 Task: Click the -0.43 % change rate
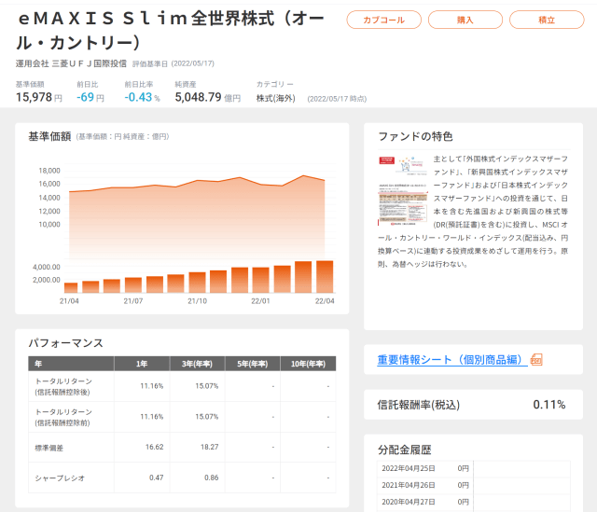pyautogui.click(x=142, y=97)
